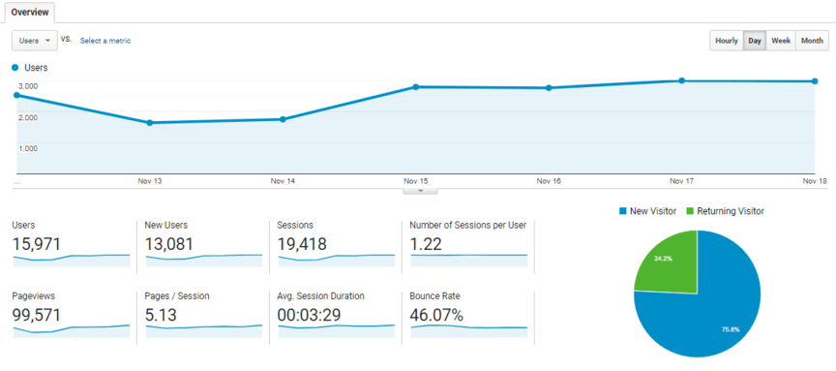Click the 1,000 y-axis label
The height and width of the screenshot is (371, 836).
pyautogui.click(x=28, y=148)
